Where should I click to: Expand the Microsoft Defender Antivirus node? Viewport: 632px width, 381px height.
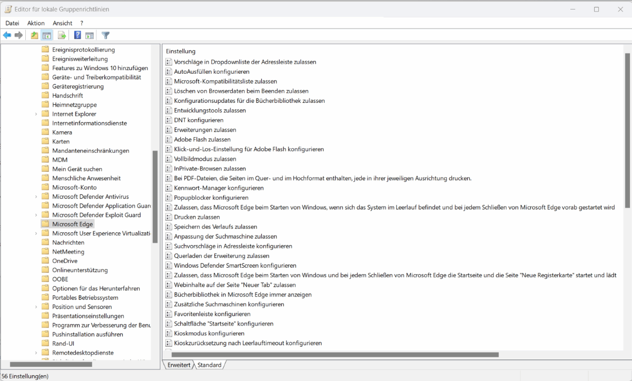pos(36,197)
